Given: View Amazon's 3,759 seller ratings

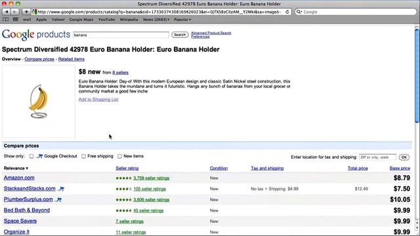Looking at the screenshot, I should [152, 178].
